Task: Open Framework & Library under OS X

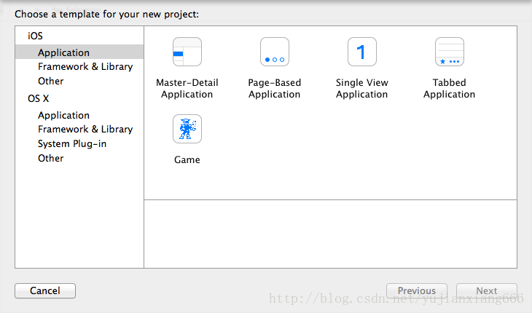Action: click(85, 130)
